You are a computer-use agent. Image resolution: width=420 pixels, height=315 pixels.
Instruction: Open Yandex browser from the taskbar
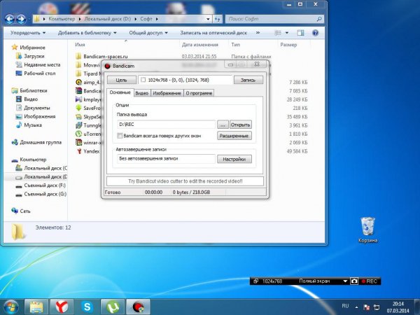[x=62, y=307]
